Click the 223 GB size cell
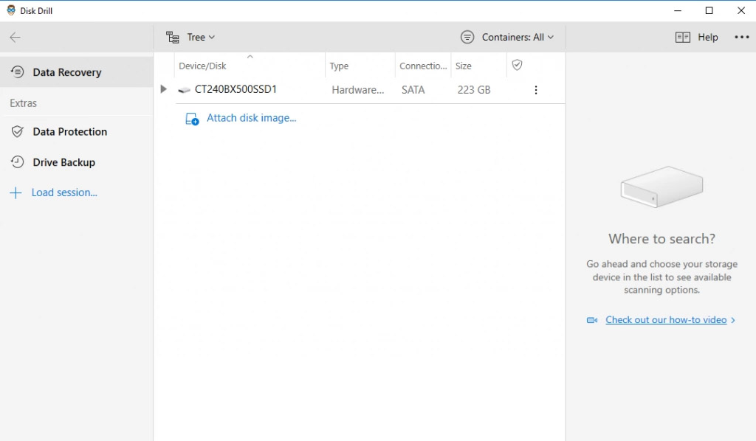The width and height of the screenshot is (756, 441). [474, 90]
